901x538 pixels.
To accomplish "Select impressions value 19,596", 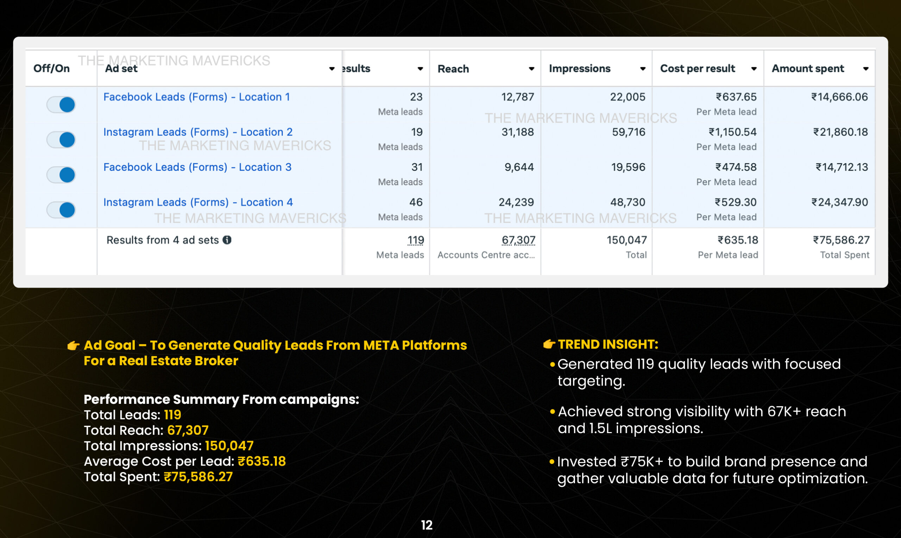I will coord(628,168).
